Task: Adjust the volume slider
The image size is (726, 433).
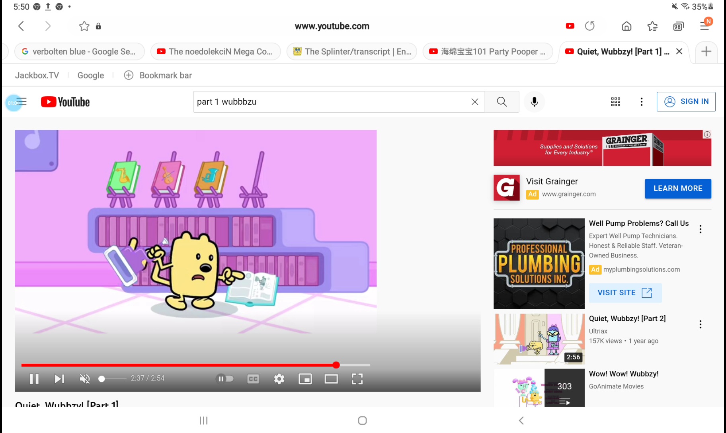Action: tap(112, 379)
